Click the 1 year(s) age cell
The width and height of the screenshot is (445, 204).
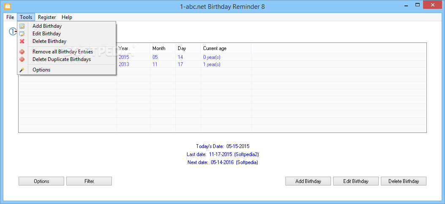pyautogui.click(x=212, y=64)
